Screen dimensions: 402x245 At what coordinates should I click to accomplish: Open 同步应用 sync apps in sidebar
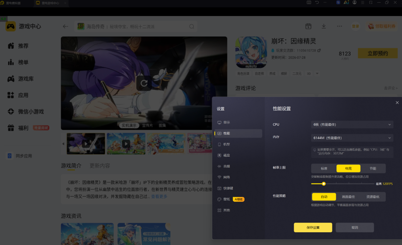click(20, 156)
